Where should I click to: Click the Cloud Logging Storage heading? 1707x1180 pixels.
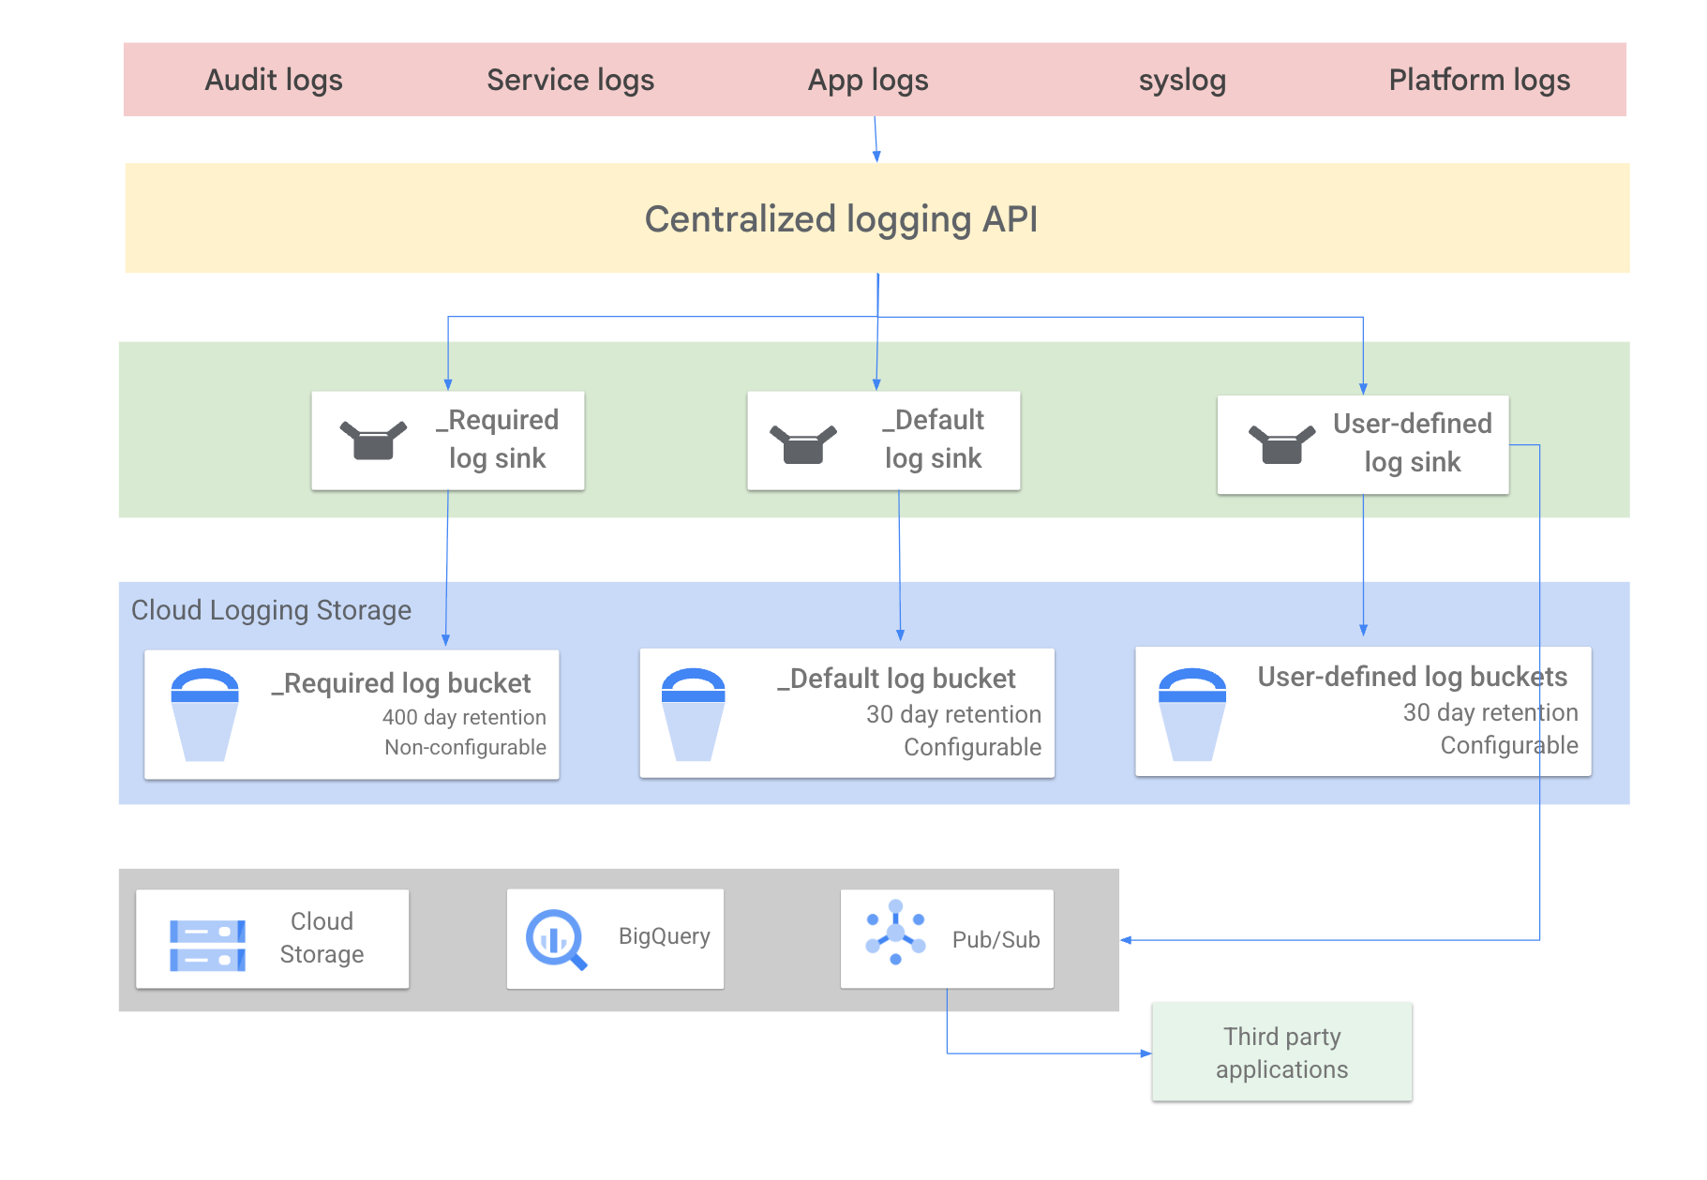click(x=271, y=610)
